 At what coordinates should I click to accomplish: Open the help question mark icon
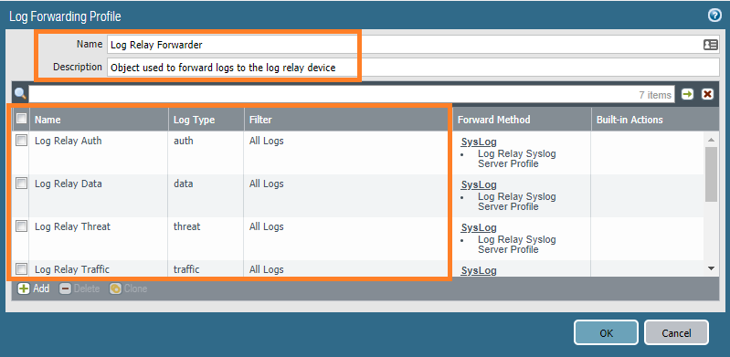click(714, 16)
